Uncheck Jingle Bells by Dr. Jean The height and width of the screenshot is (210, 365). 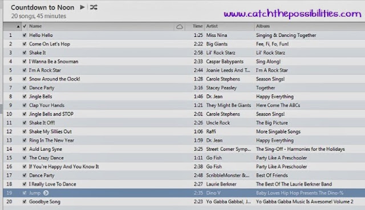pyautogui.click(x=25, y=96)
